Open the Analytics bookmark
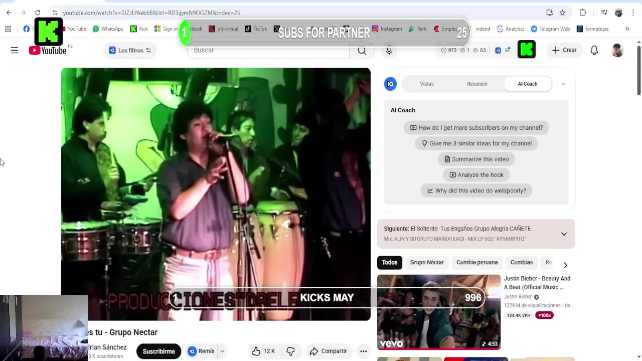642x361 pixels. click(x=511, y=29)
